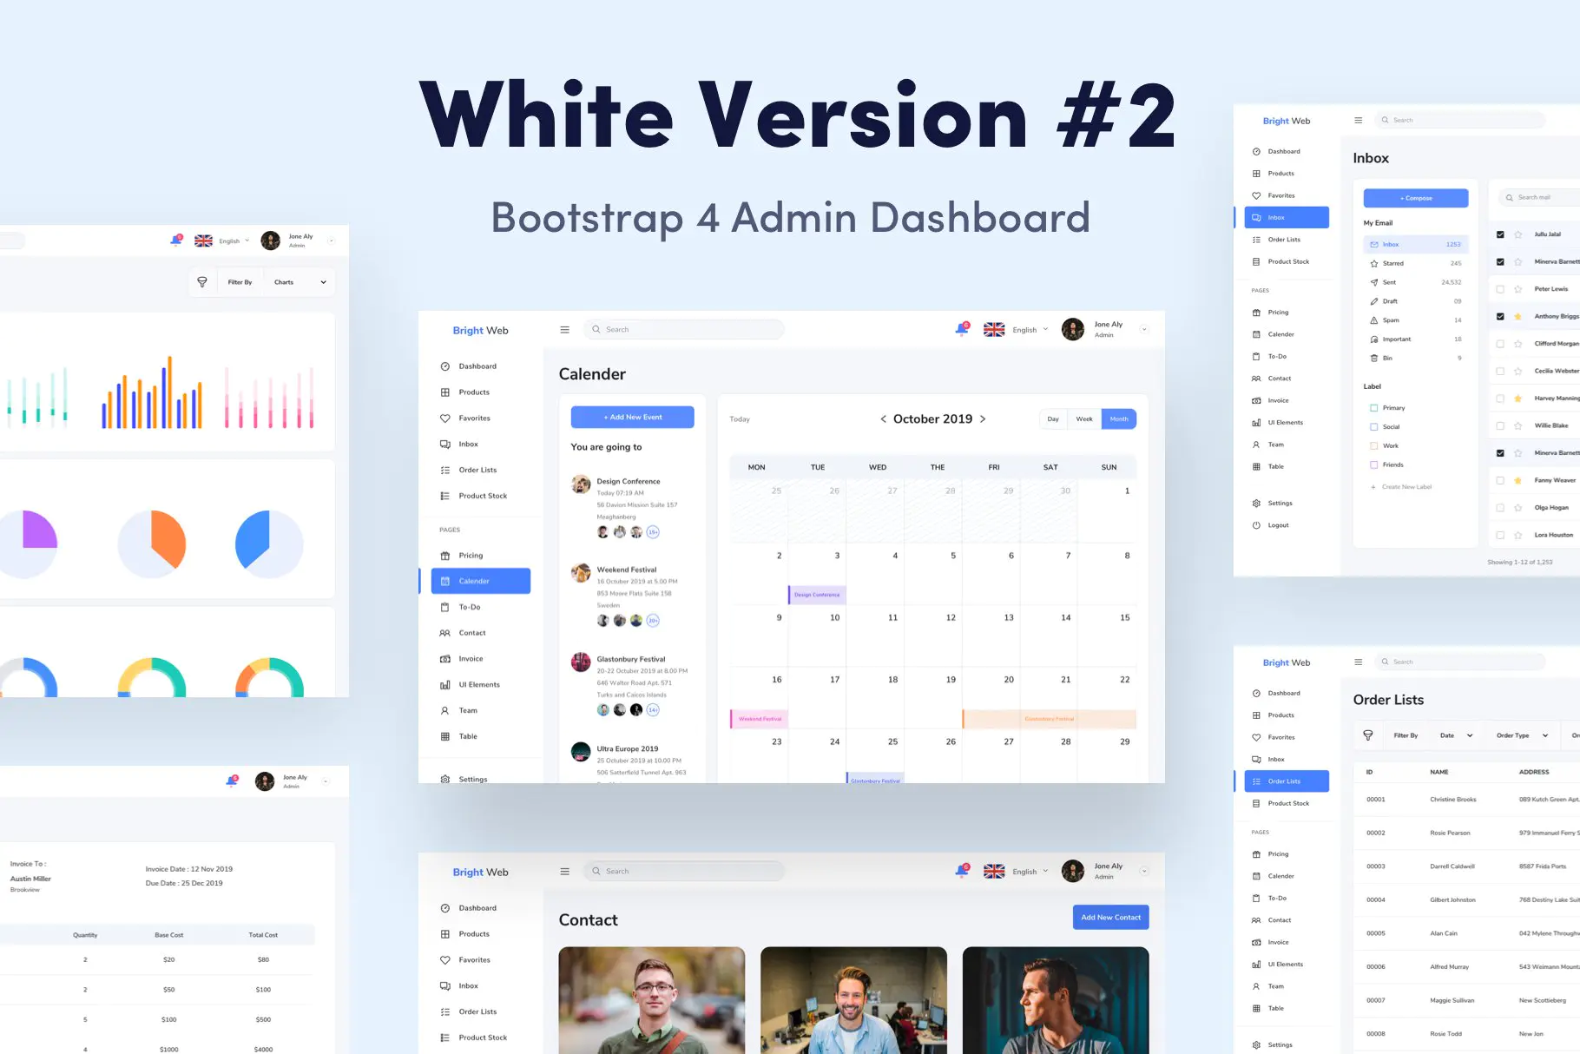
Task: Open Order Type dropdown in Order Lists
Action: pos(1523,735)
